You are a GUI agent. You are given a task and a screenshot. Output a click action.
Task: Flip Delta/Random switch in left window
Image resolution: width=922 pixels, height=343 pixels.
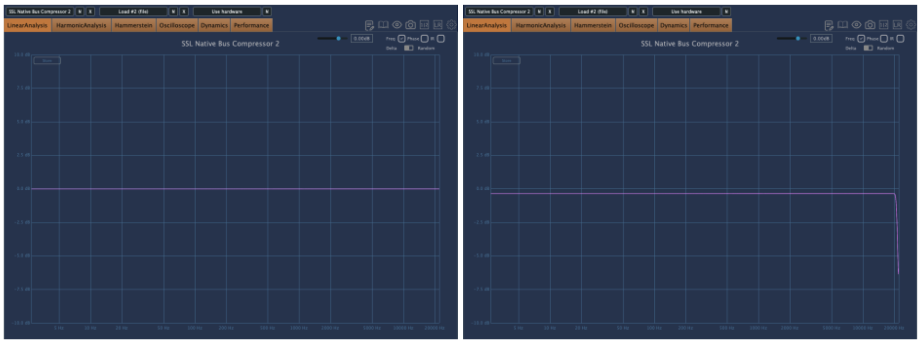(409, 48)
